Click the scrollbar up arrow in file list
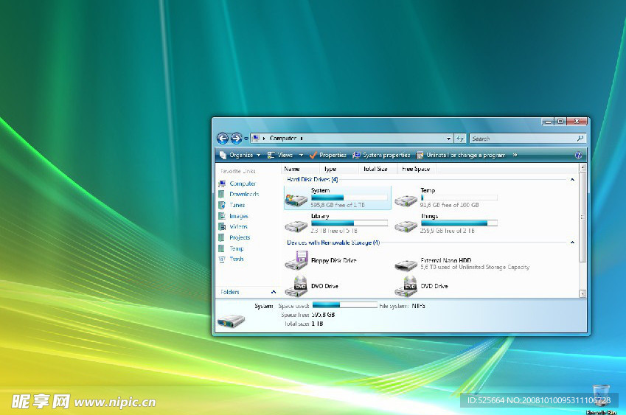 coord(582,167)
